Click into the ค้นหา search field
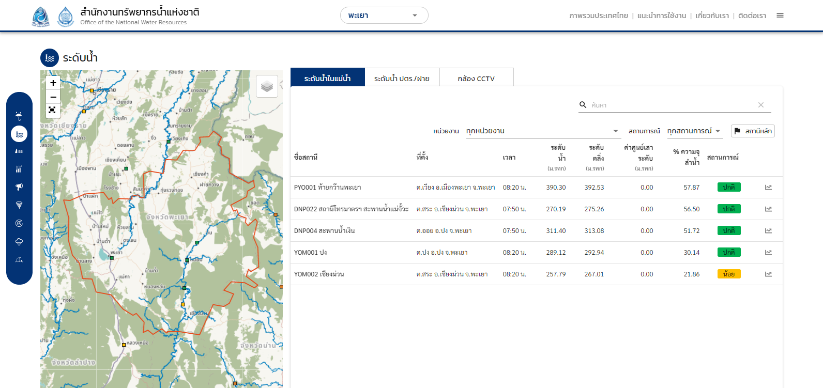 [672, 105]
